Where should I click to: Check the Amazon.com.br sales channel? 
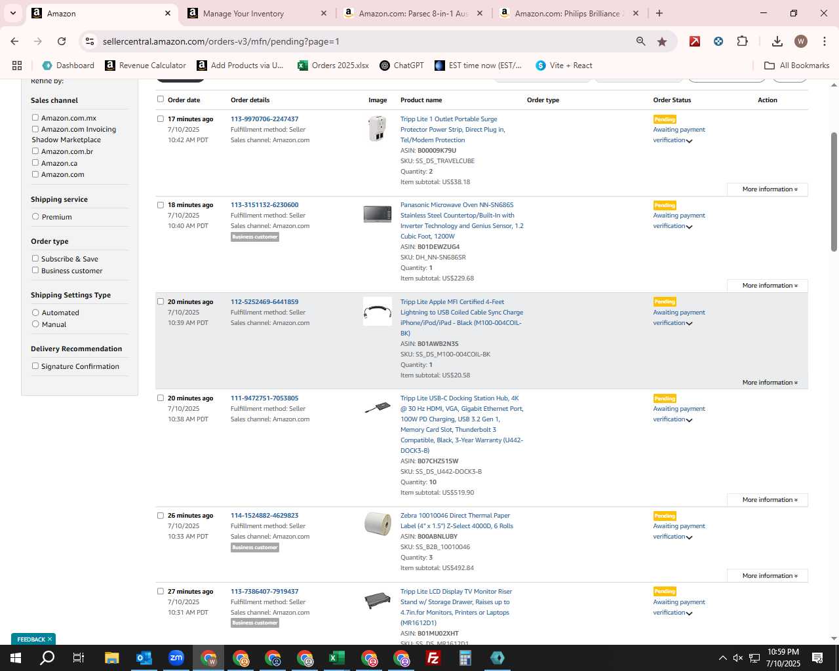[35, 151]
